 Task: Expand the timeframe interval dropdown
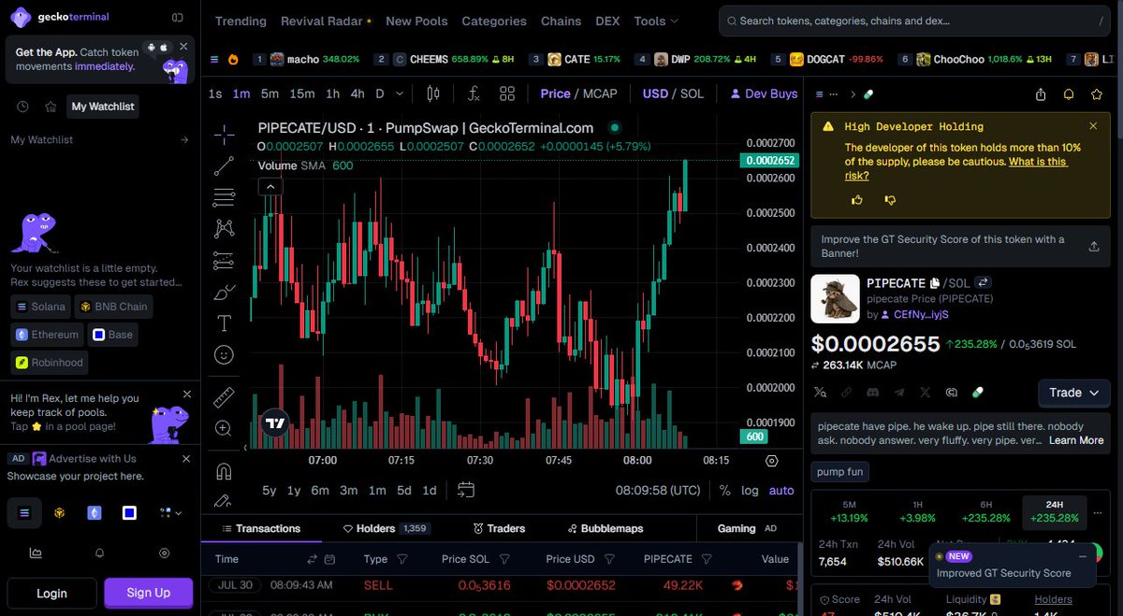click(400, 93)
